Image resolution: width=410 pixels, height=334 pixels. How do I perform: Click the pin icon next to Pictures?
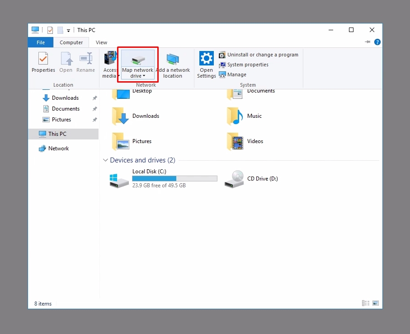tap(94, 120)
